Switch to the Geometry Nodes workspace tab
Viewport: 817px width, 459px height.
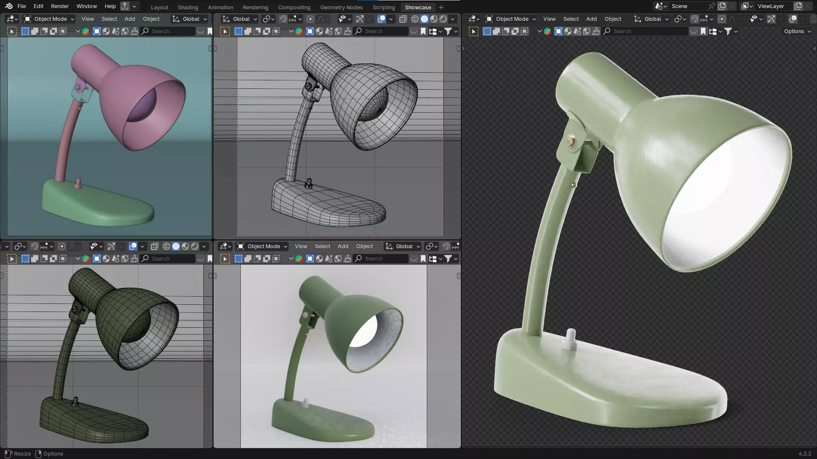tap(341, 7)
